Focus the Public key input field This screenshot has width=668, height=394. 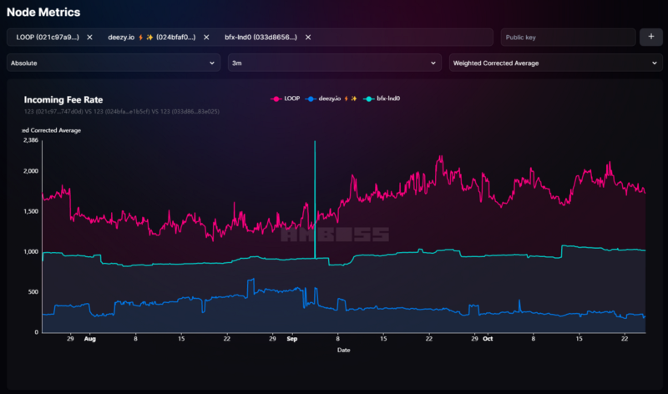pyautogui.click(x=566, y=38)
